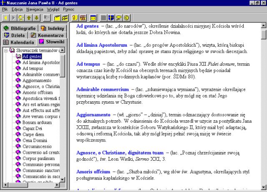
Task: Click the yellow back arrow toolbar icon
Action: [x=5, y=17]
